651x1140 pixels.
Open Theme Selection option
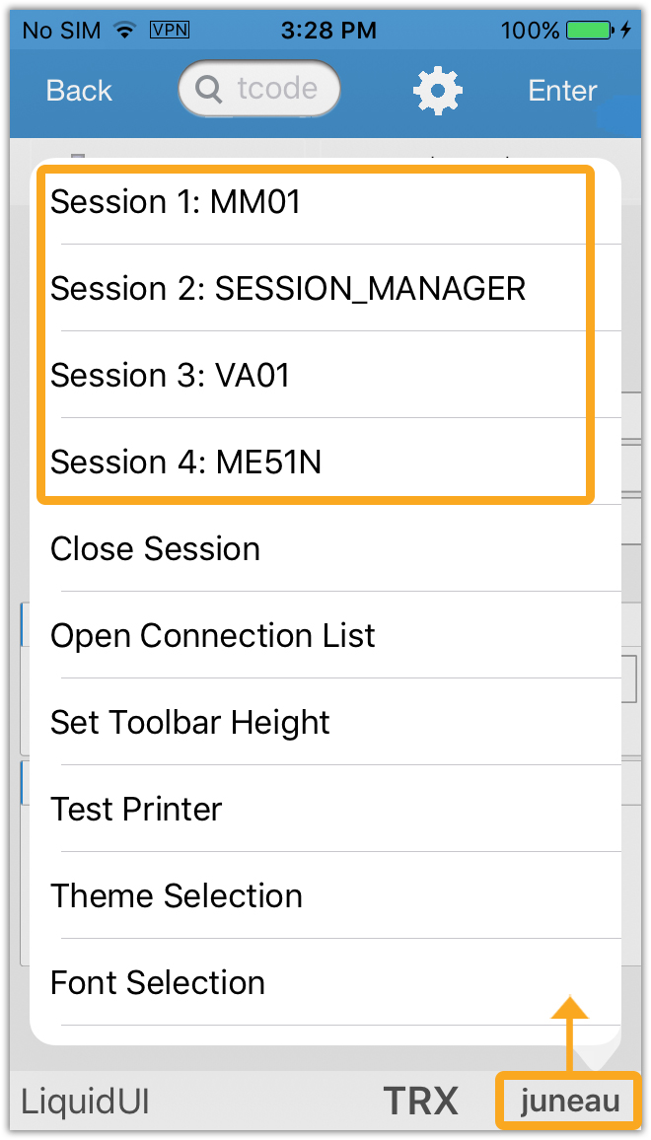(177, 896)
